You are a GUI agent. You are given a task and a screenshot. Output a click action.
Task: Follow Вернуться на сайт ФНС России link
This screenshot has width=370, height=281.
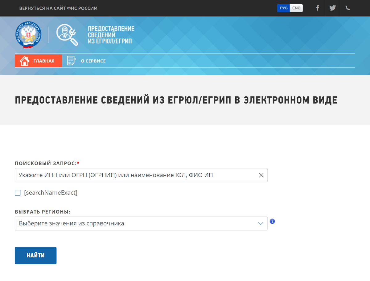coord(58,8)
